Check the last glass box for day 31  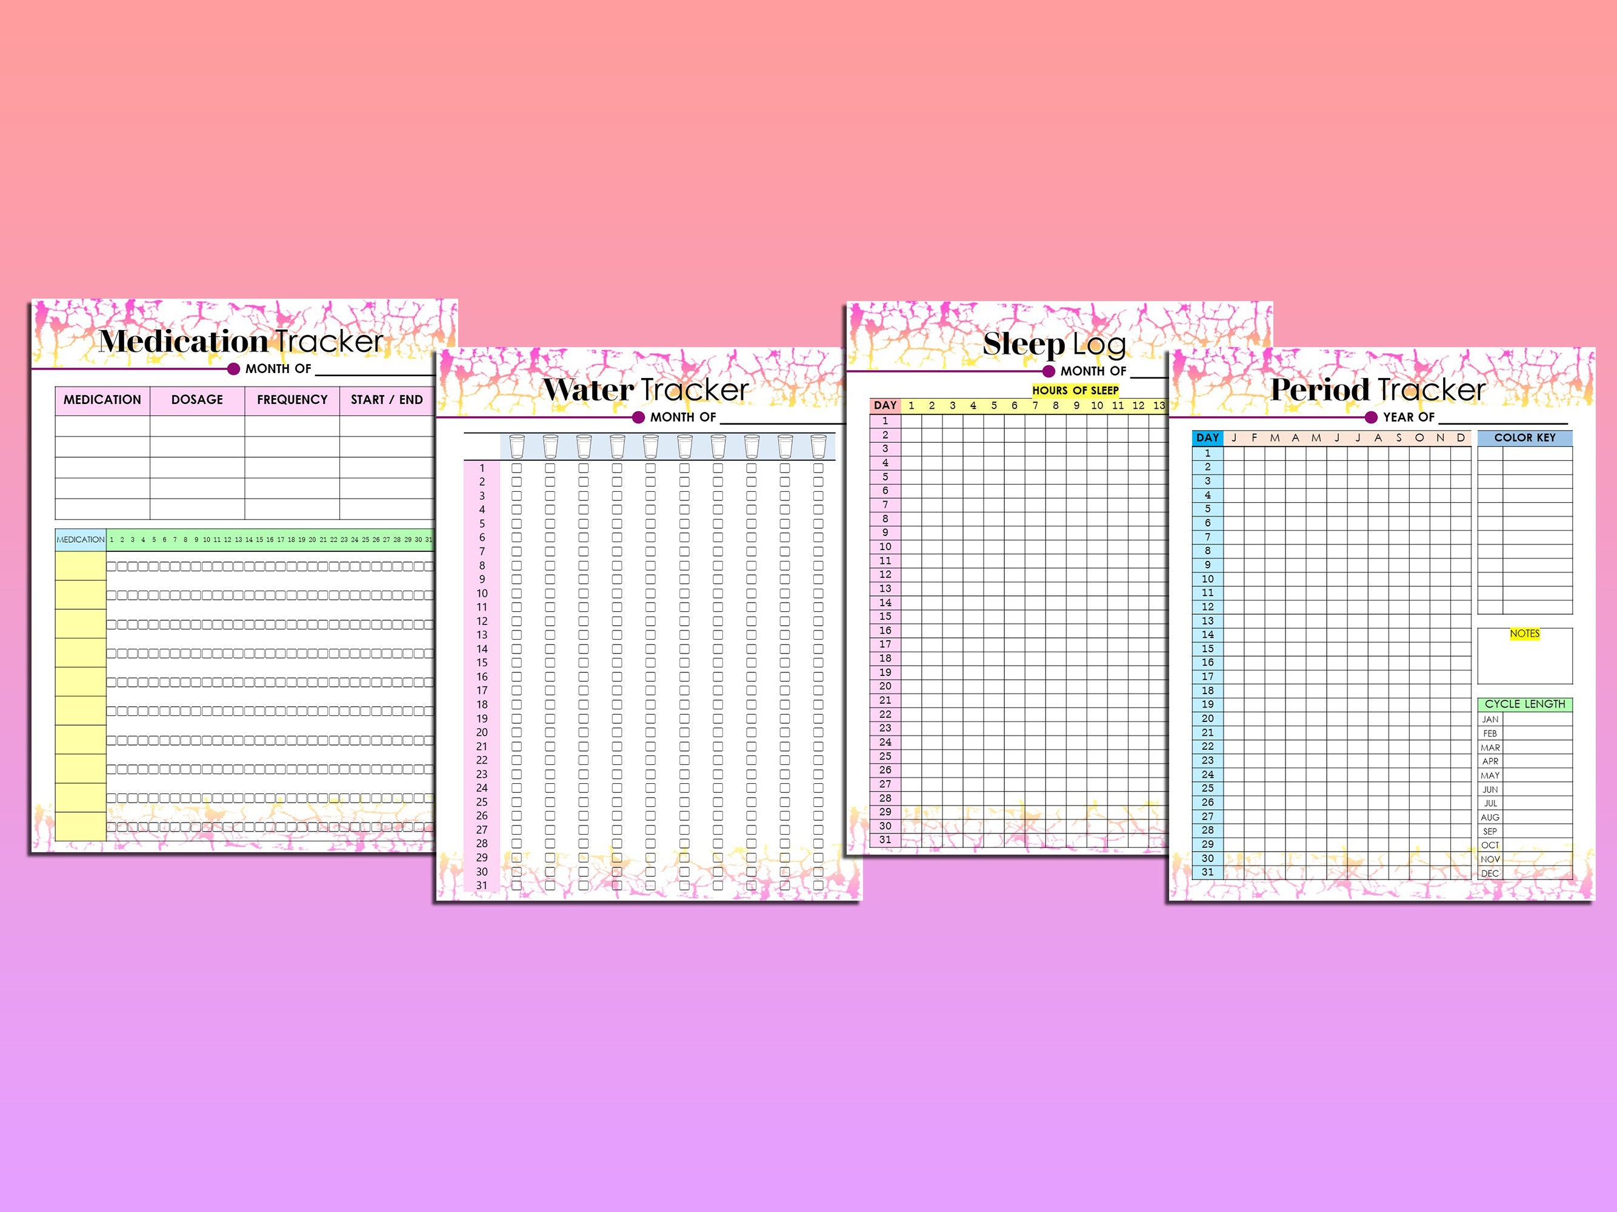pos(818,886)
